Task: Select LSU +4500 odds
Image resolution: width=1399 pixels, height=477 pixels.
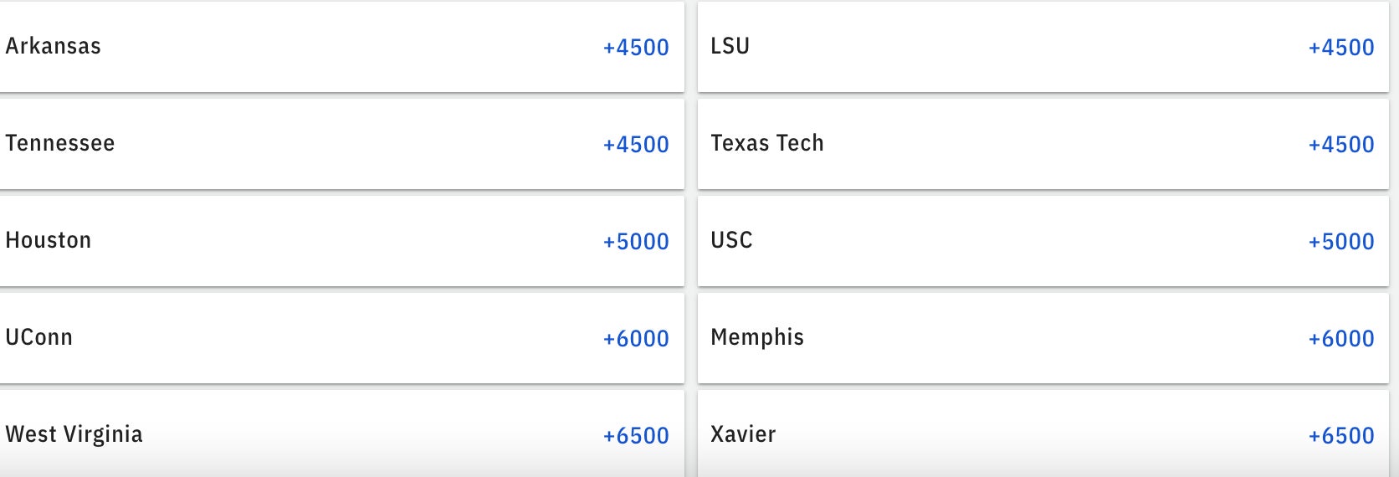Action: [1340, 48]
